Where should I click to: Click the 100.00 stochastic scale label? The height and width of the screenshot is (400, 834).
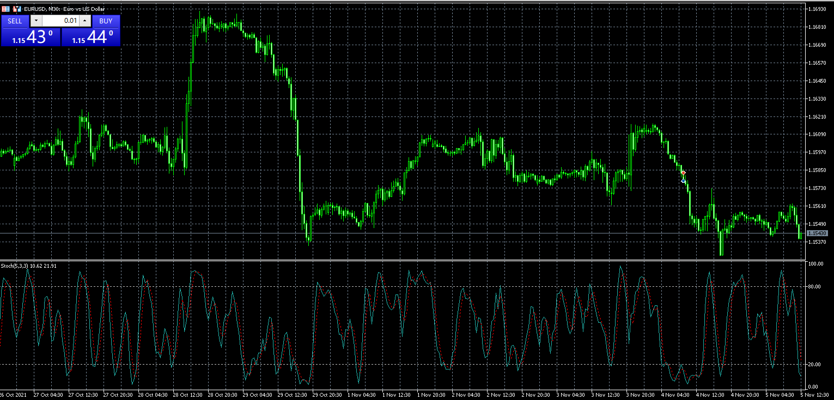coord(815,264)
